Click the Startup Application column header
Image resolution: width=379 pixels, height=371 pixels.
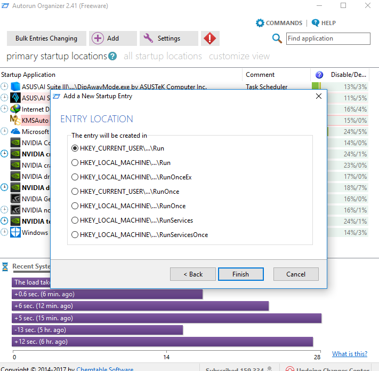[x=28, y=75]
